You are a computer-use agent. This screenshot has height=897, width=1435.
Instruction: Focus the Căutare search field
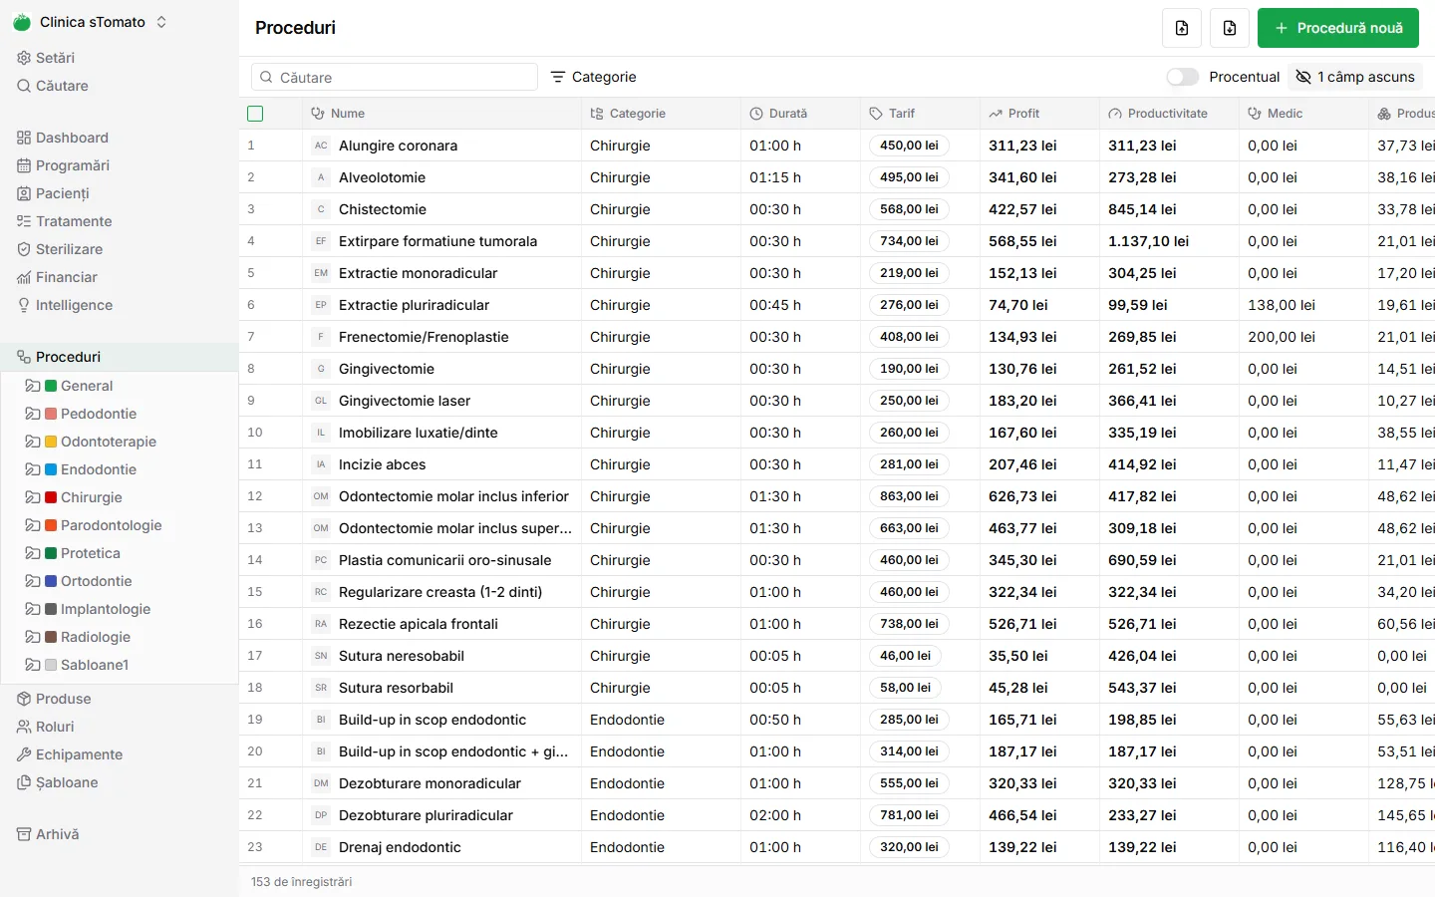click(395, 77)
